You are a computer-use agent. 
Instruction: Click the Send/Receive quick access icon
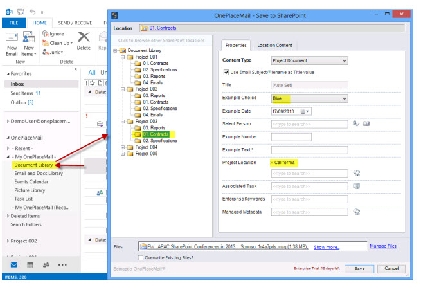(x=21, y=12)
